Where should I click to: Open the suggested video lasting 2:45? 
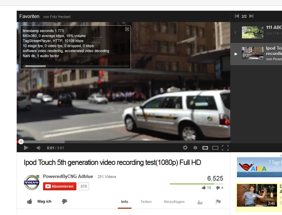(257, 195)
